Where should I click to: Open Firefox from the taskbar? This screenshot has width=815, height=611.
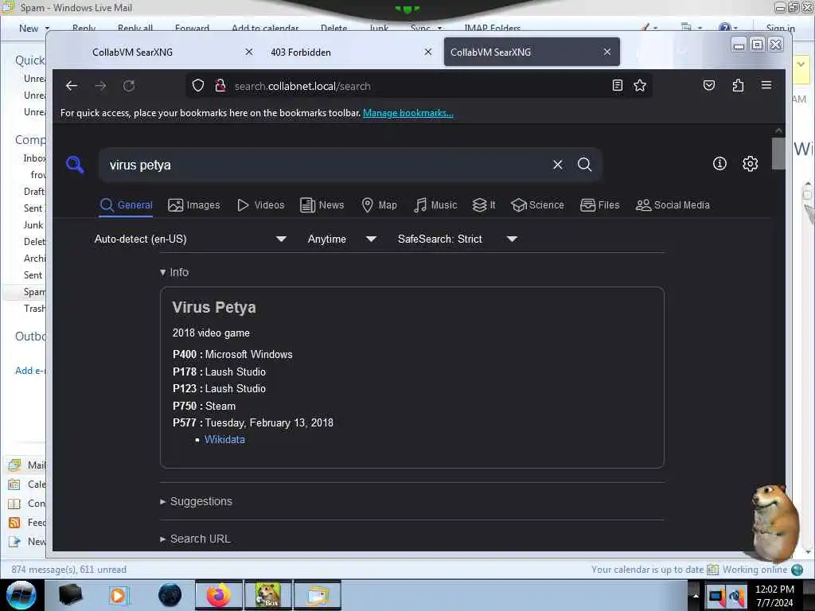[x=218, y=595]
